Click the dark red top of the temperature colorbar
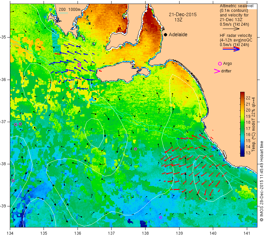This screenshot has height=237, width=264. (x=242, y=93)
